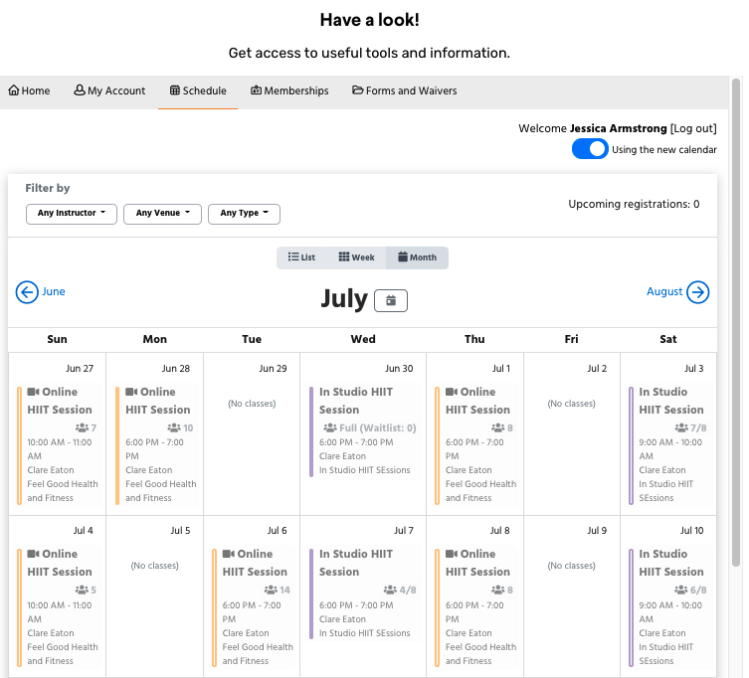The image size is (749, 678).
Task: Click 6:00 PM - 7:00 PM on Jun 30
Action: pyautogui.click(x=356, y=442)
